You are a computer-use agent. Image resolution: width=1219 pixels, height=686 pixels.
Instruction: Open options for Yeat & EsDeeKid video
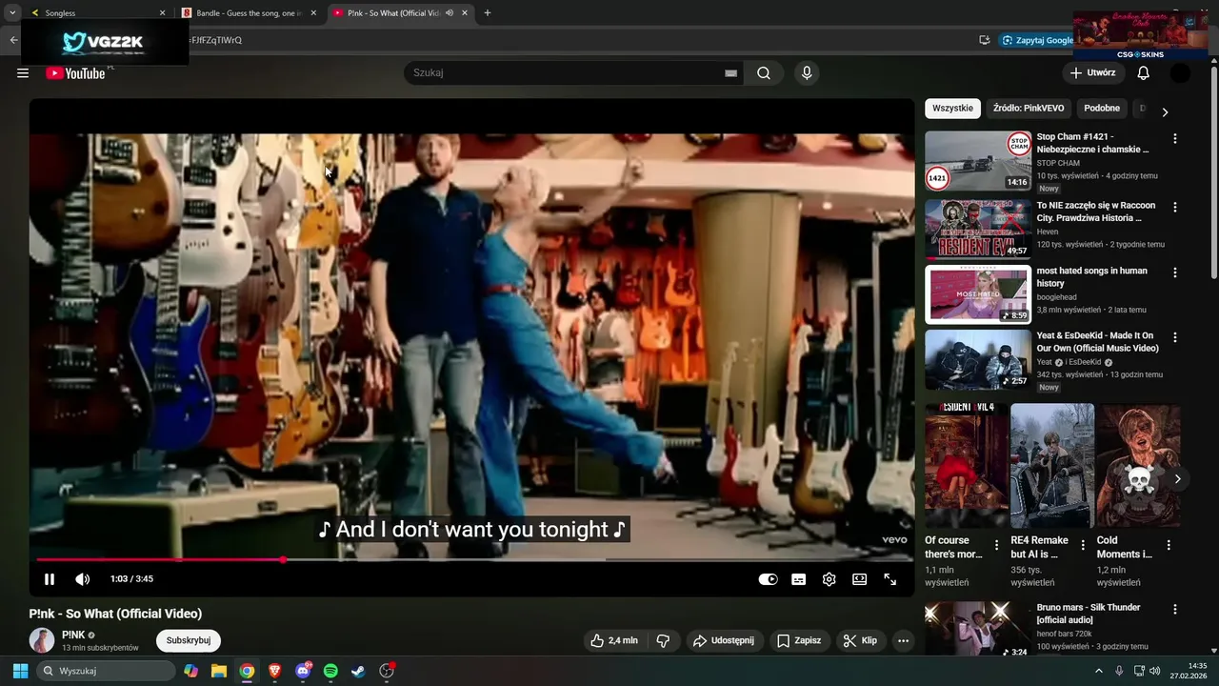(x=1174, y=337)
